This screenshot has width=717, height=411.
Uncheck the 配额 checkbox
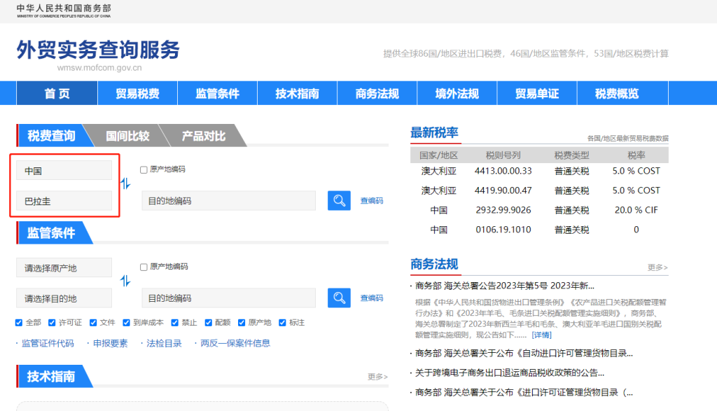[x=208, y=323]
